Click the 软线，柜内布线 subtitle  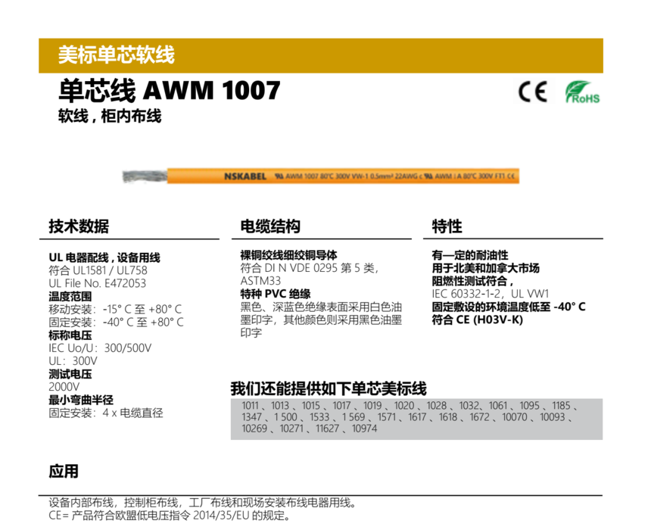click(x=110, y=117)
